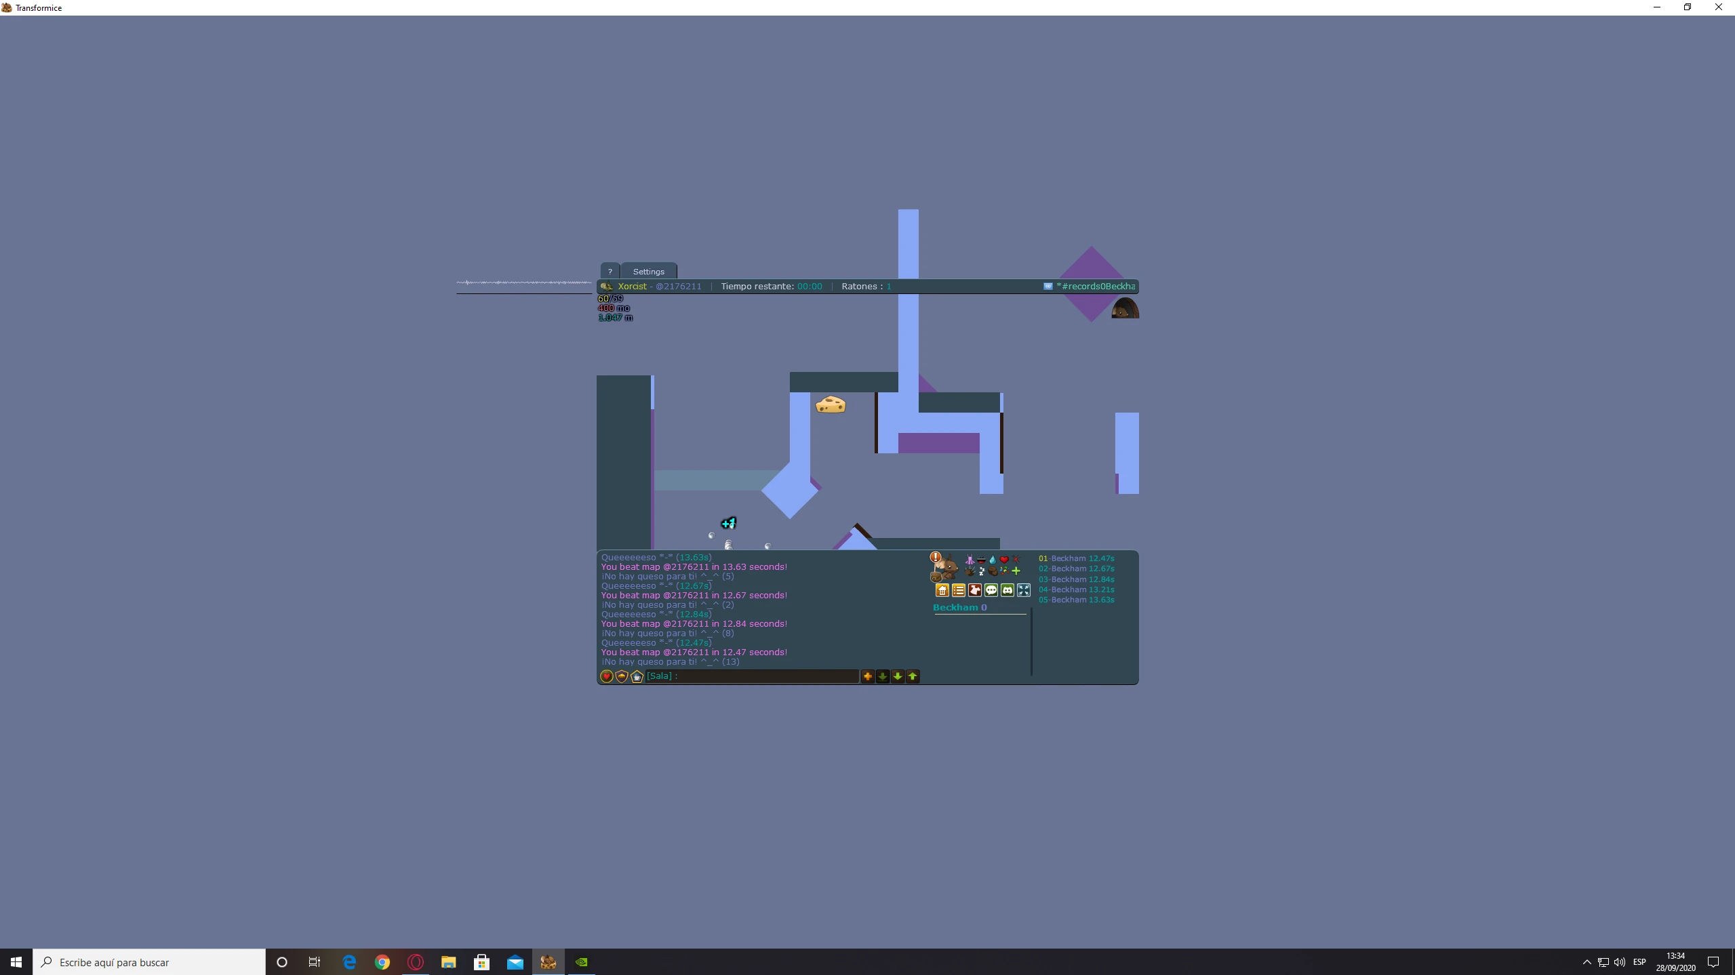Focus the [Sala] chat input field

click(x=752, y=676)
